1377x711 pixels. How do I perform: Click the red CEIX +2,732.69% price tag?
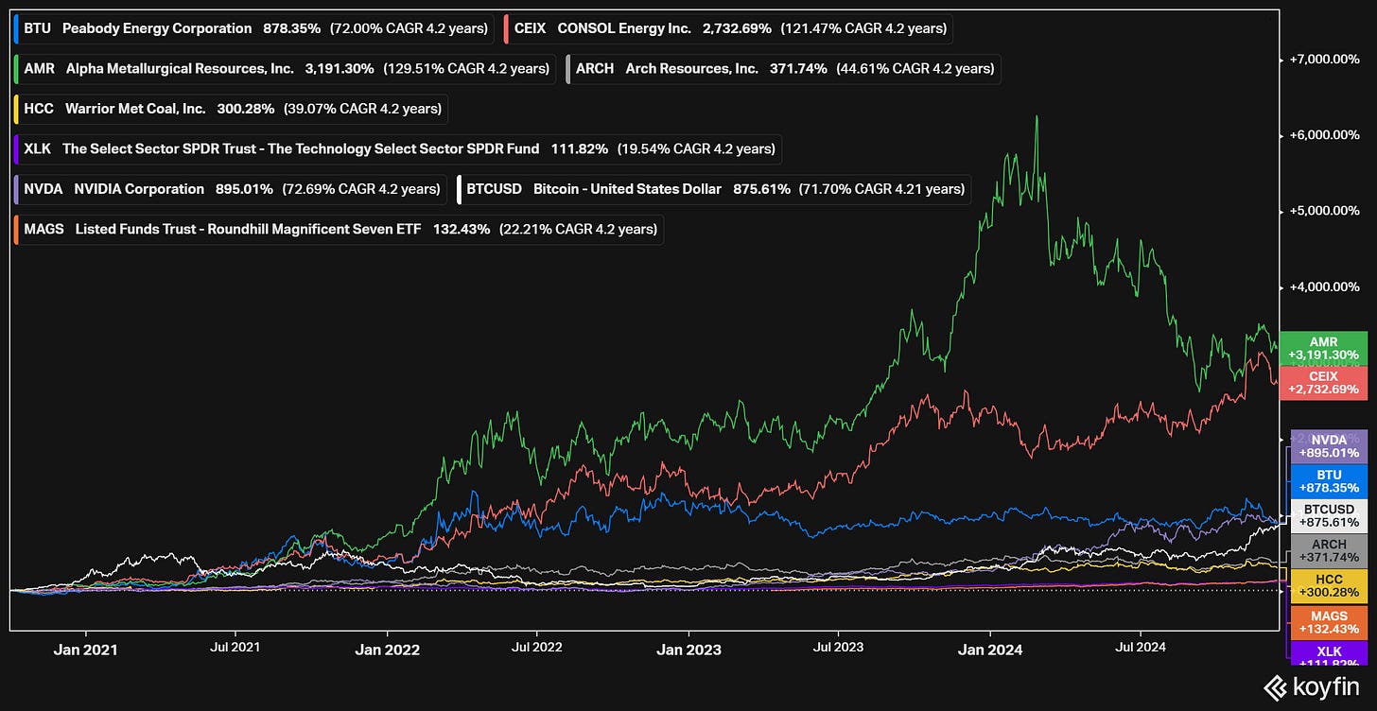coord(1323,382)
